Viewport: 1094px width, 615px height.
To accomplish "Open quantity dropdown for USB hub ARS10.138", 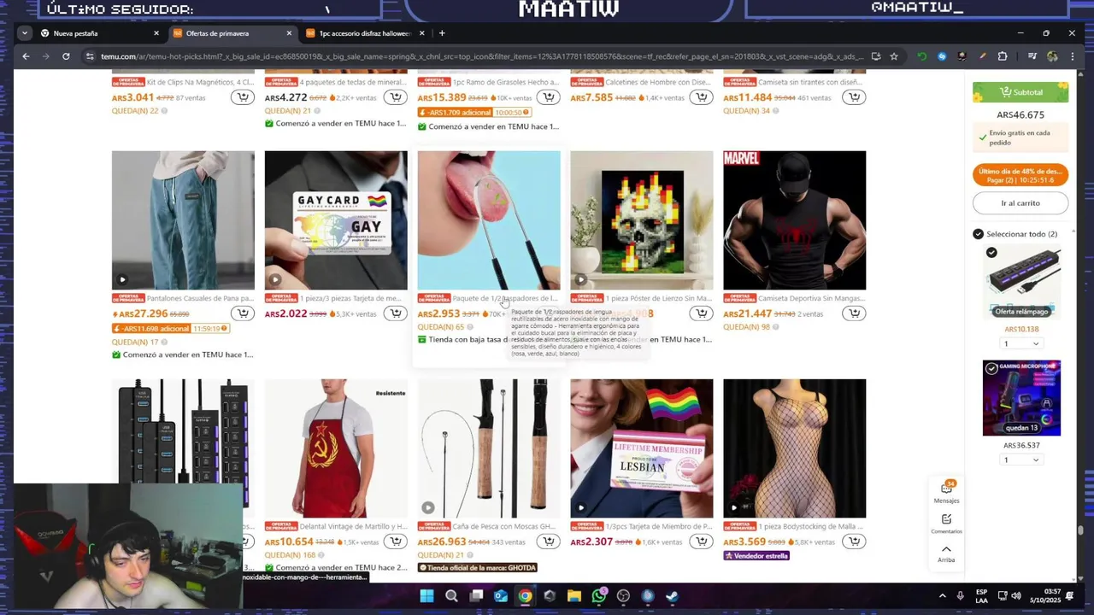I will (x=1021, y=343).
